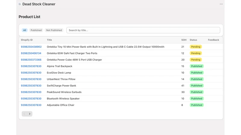
Task: Click the Feedback column header
Action: pyautogui.click(x=214, y=40)
